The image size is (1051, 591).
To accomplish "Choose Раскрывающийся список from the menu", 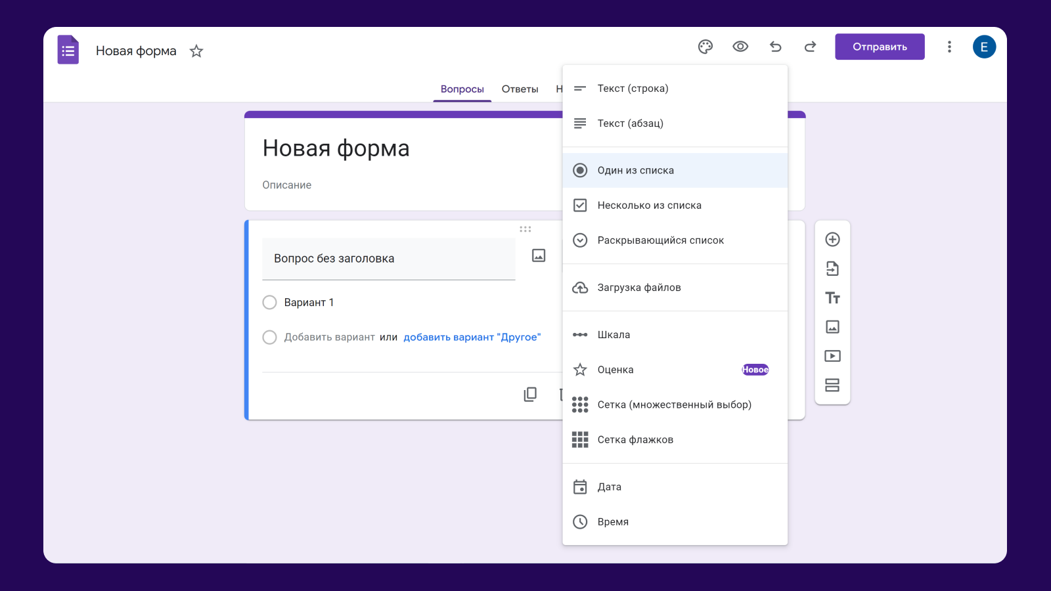I will coord(661,240).
